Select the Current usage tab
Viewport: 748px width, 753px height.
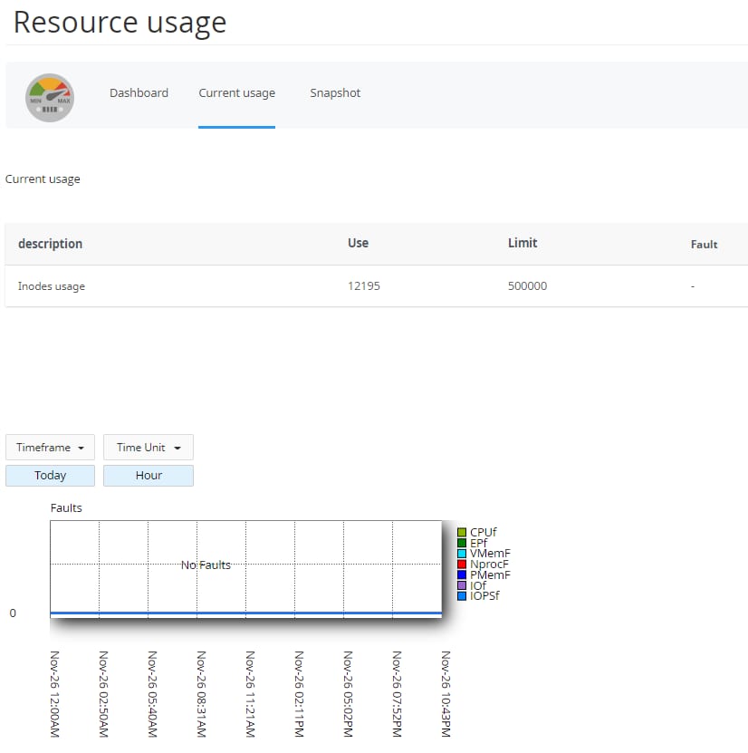click(x=236, y=92)
